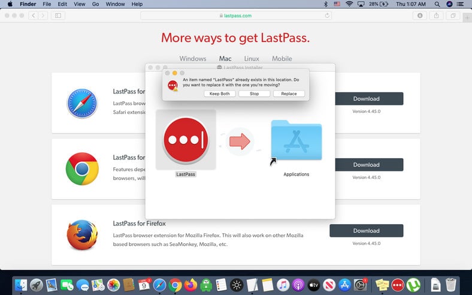
Task: Open Notification Center
Action: [460, 4]
